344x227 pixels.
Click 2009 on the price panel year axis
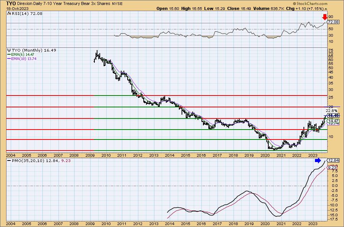90,155
